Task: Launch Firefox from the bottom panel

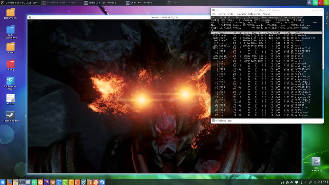Action: (x=10, y=182)
